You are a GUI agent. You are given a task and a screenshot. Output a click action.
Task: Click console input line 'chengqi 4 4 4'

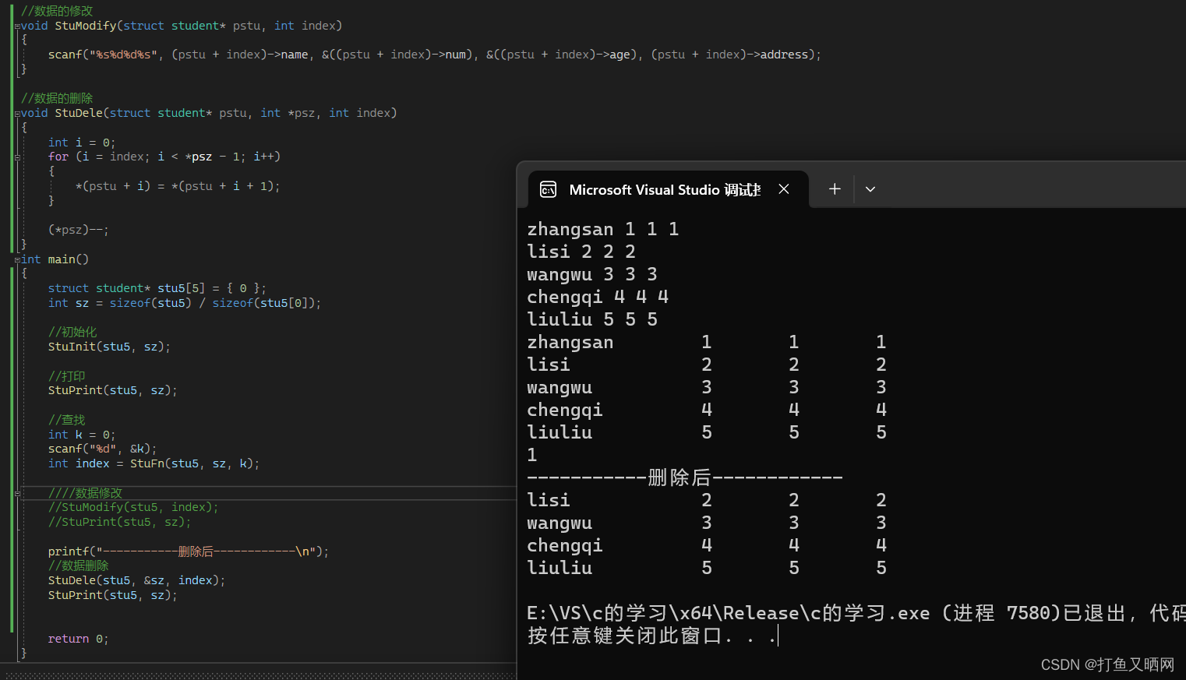click(598, 297)
